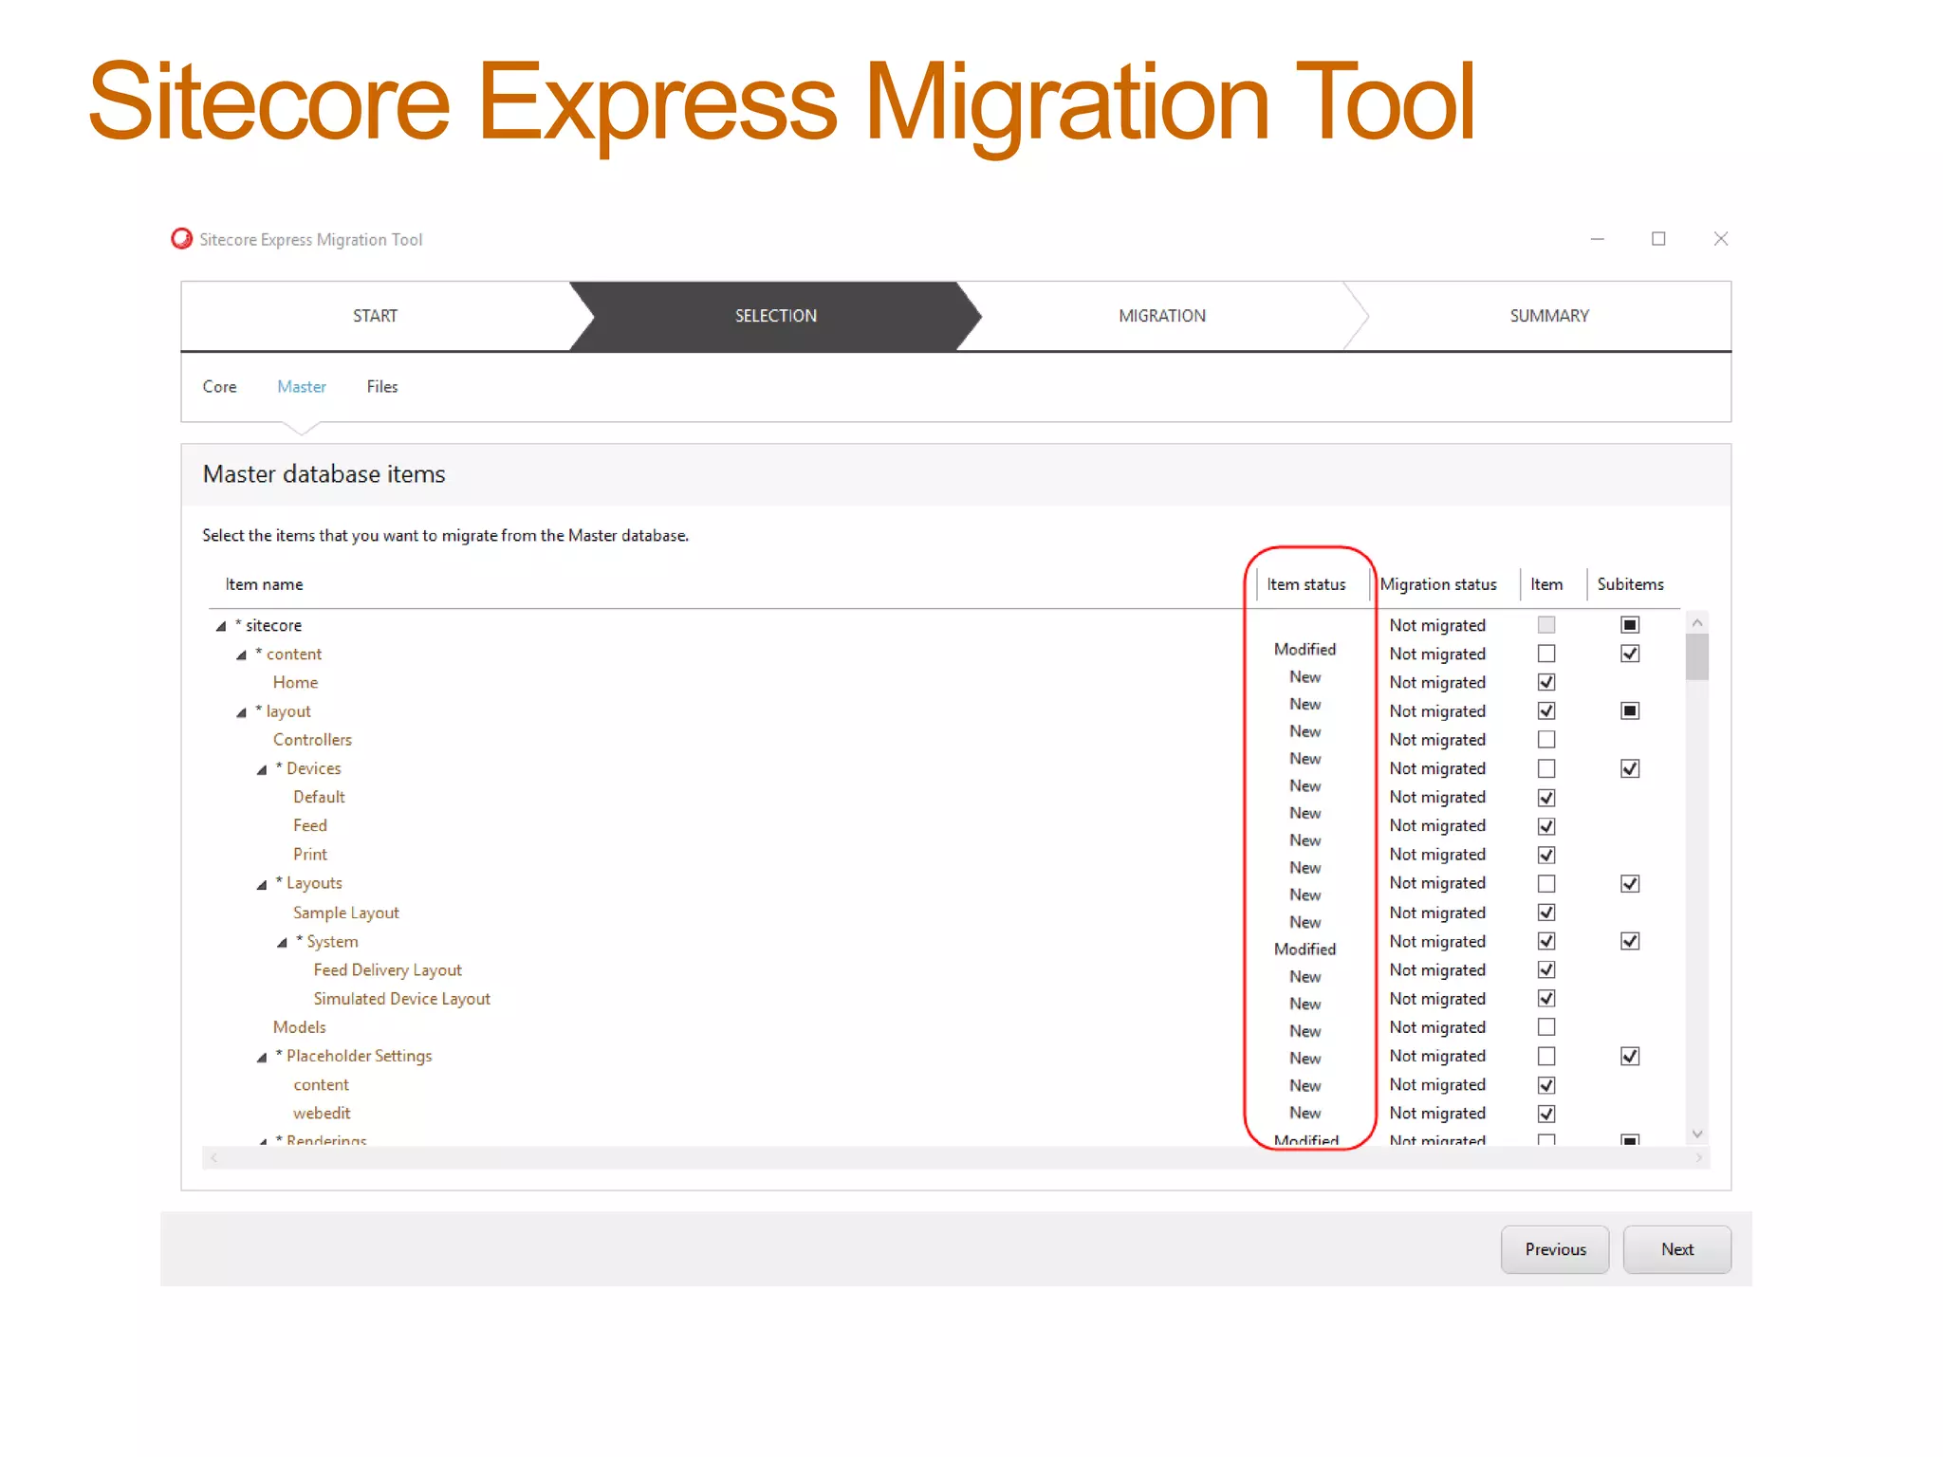The width and height of the screenshot is (1943, 1457).
Task: Minimize the migration tool window
Action: click(x=1598, y=239)
